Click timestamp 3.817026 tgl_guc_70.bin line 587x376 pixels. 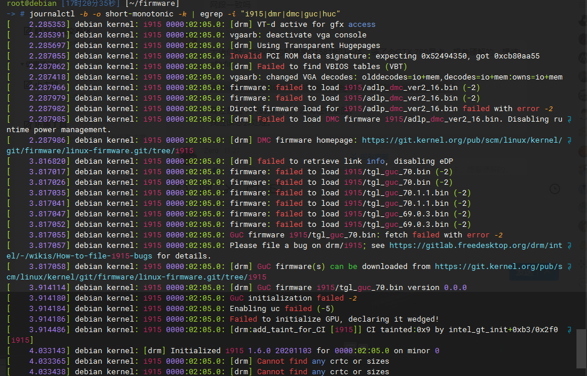47,182
